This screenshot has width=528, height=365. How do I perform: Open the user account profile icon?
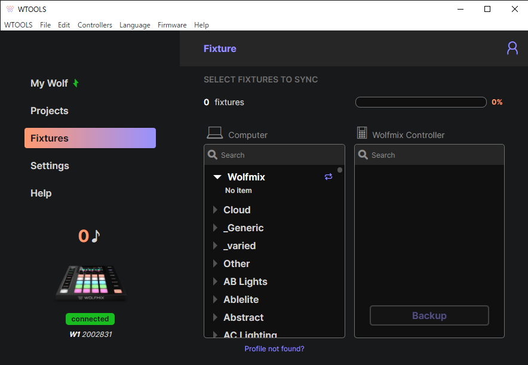[x=512, y=48]
